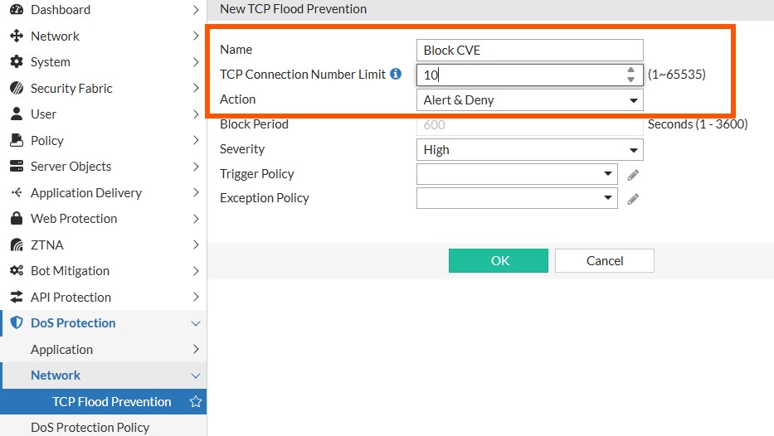Open the Action dropdown showing Alert & Deny
Viewport: 774px width, 436px height.
(529, 100)
